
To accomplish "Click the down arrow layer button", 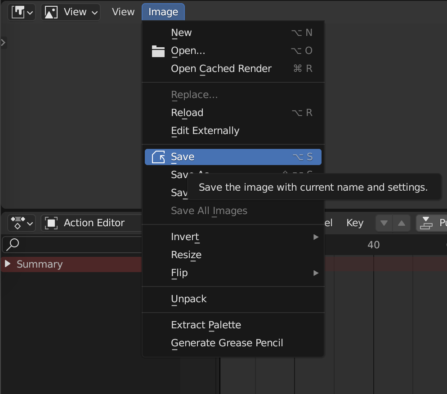I will point(384,223).
